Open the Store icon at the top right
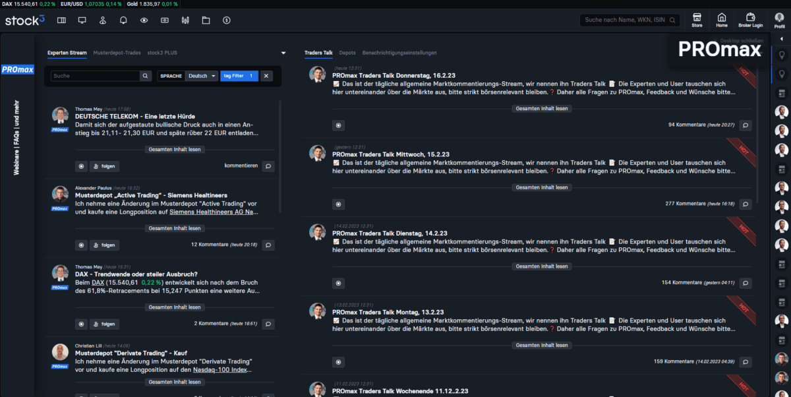The width and height of the screenshot is (791, 397). (697, 19)
